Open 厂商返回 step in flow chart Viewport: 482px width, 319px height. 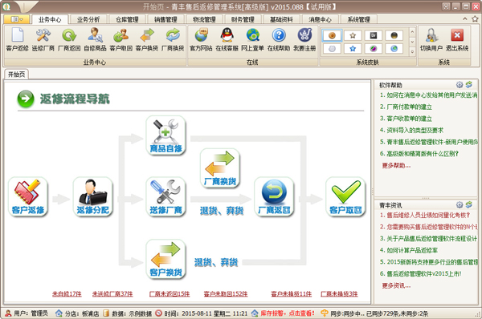274,196
